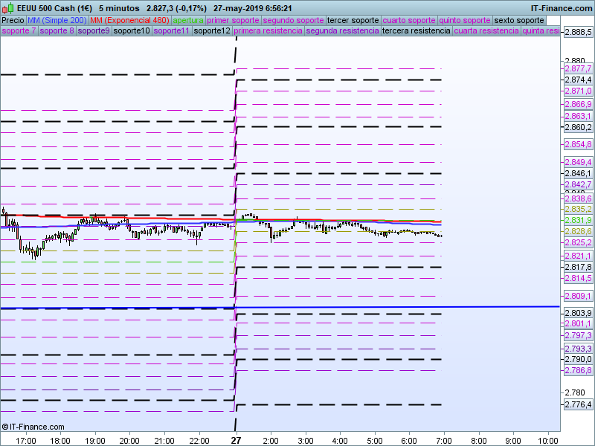Select the Precio indicator label
Image resolution: width=595 pixels, height=446 pixels.
click(13, 20)
